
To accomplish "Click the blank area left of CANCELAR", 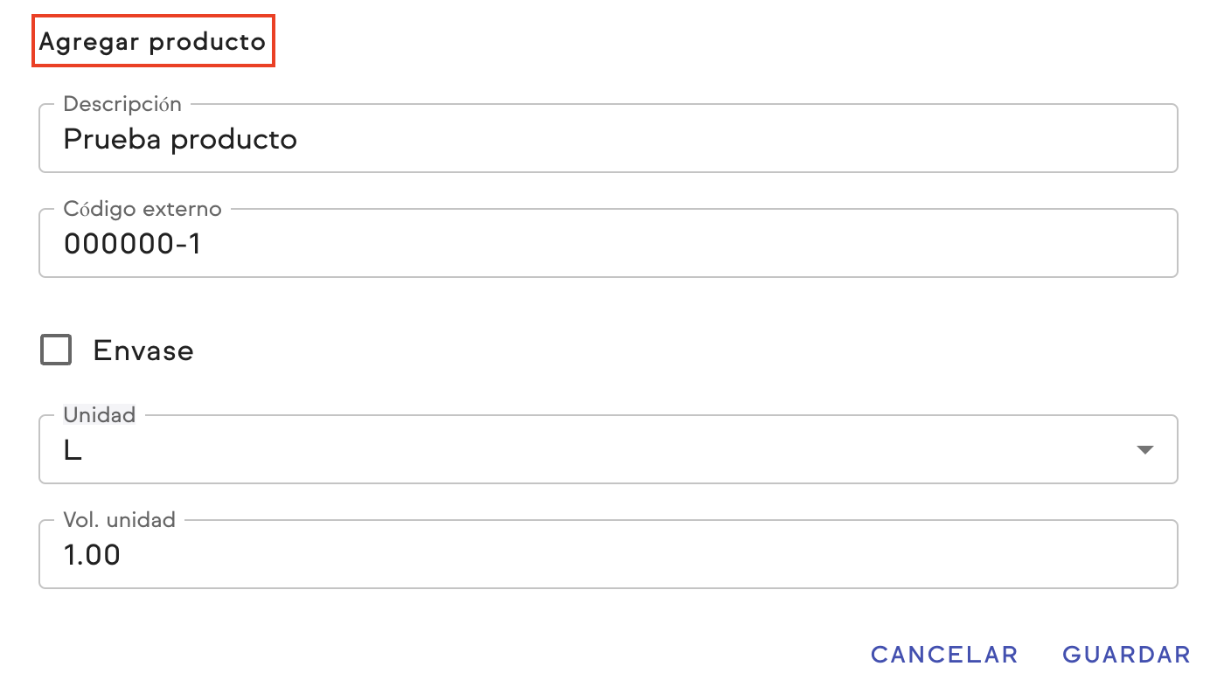I will 437,655.
